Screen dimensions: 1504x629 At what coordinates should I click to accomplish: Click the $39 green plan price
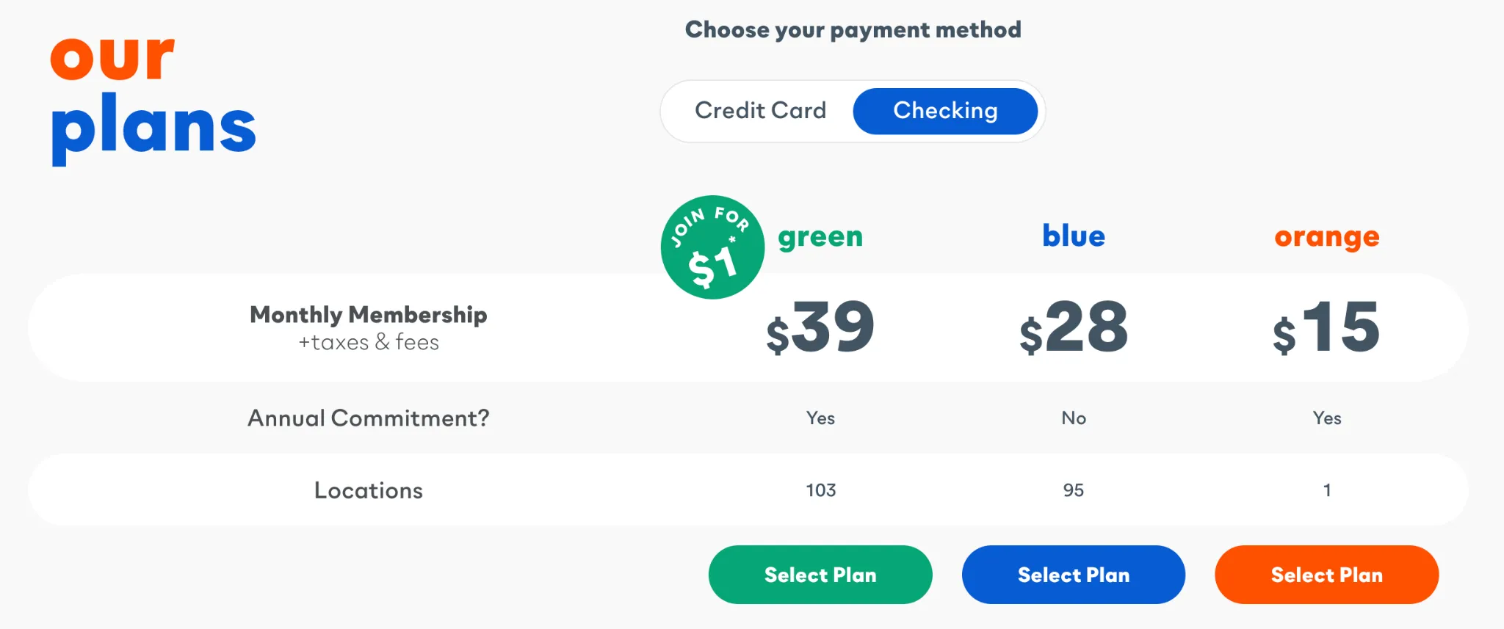(820, 328)
